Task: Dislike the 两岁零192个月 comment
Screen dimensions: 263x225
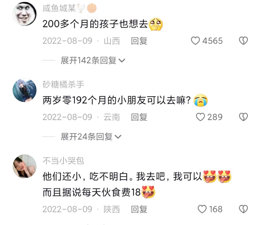Action: (x=243, y=117)
